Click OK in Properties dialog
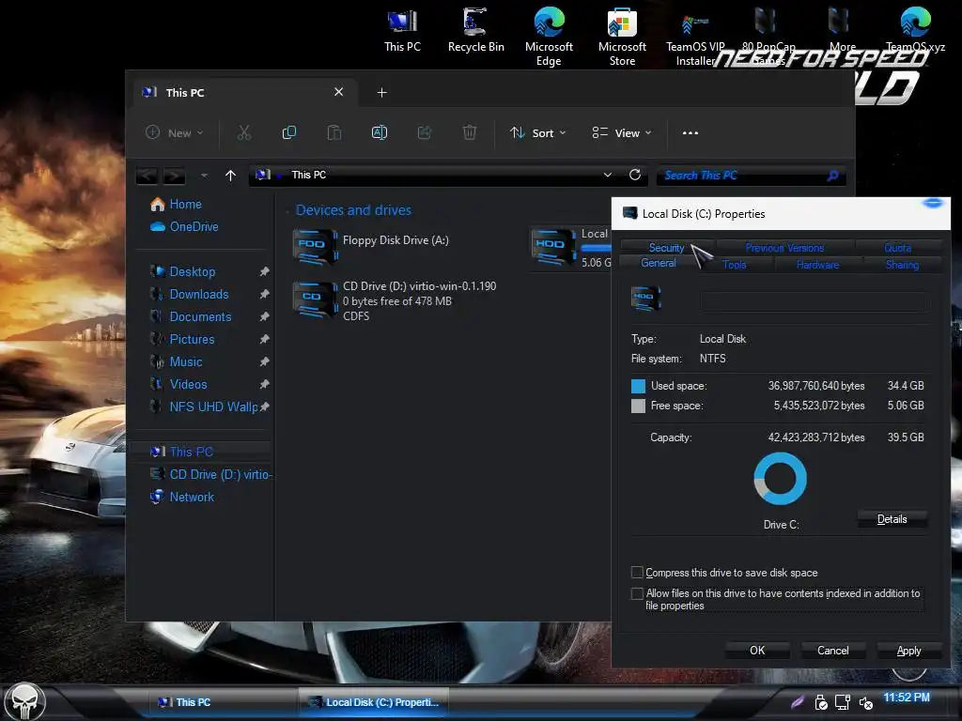The image size is (962, 721). point(757,650)
